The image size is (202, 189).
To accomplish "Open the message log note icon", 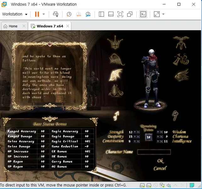I will pos(192,185).
